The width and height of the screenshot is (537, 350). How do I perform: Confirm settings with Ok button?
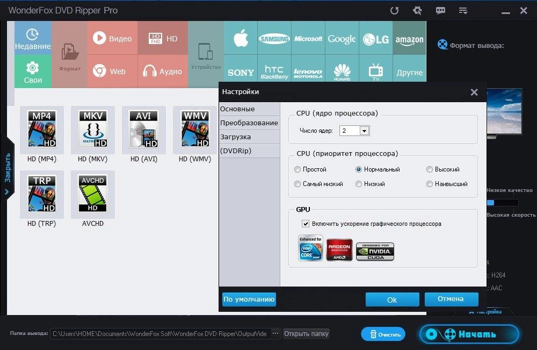[x=392, y=299]
